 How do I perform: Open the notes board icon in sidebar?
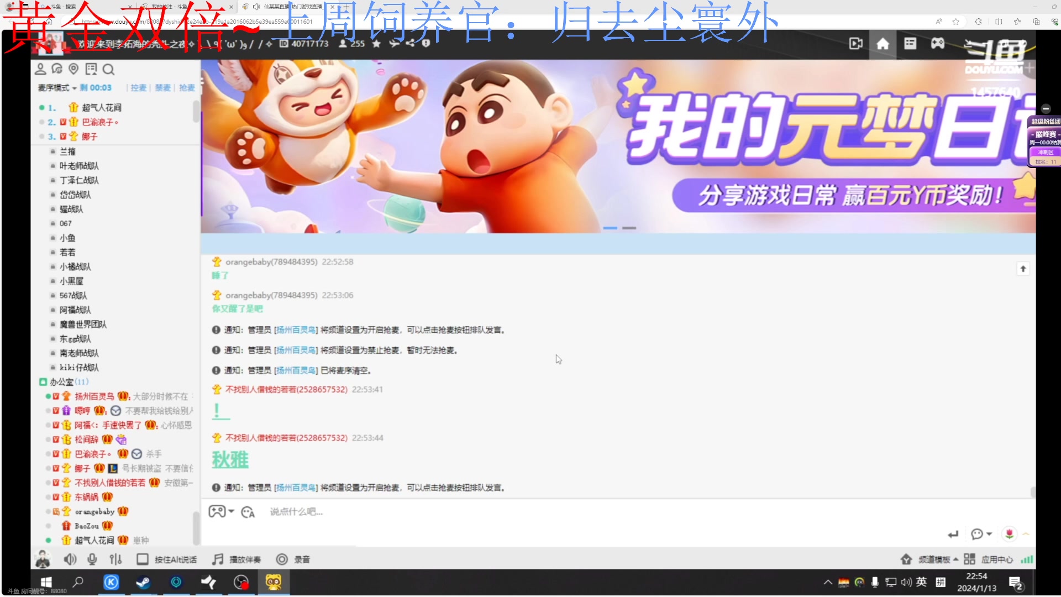91,69
